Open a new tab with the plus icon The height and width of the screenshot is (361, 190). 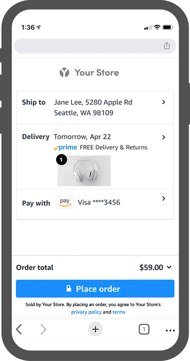pos(95,329)
